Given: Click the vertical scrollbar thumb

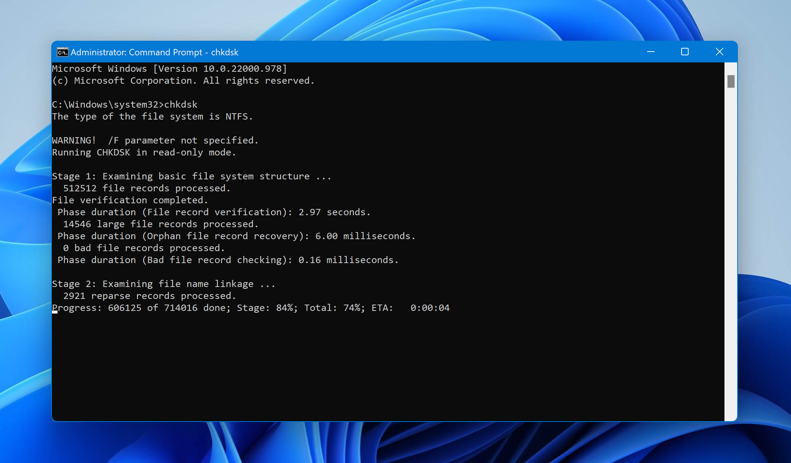Looking at the screenshot, I should coord(731,81).
